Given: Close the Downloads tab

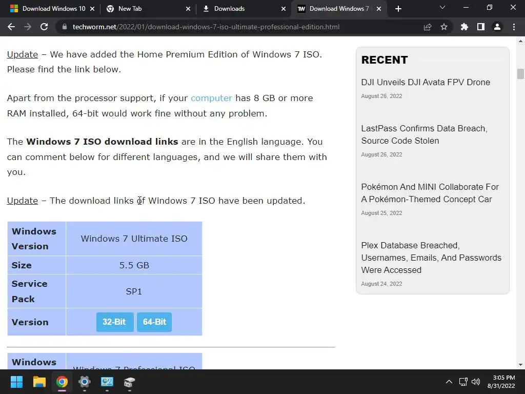Looking at the screenshot, I should [x=284, y=9].
